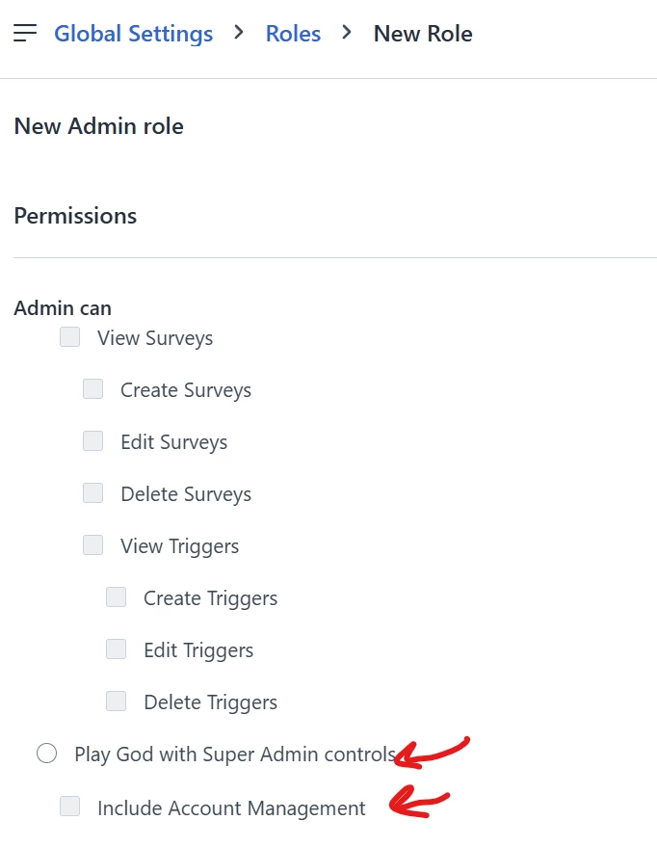
Task: Enable the View Surveys checkbox
Action: pos(70,337)
